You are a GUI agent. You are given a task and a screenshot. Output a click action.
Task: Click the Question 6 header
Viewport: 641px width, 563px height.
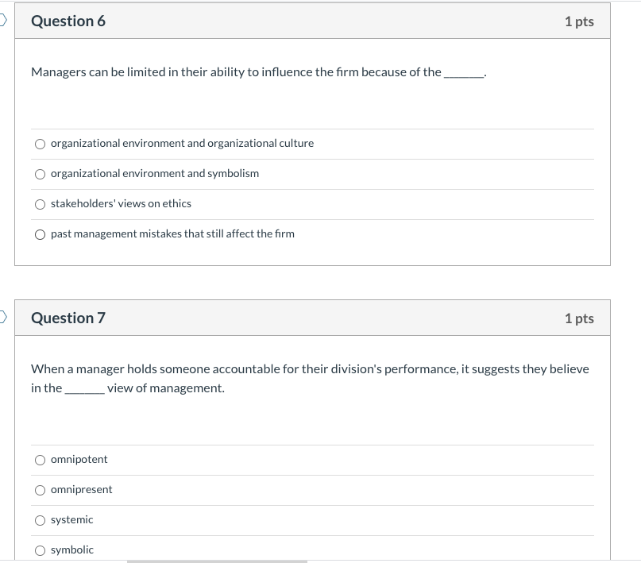pos(68,21)
